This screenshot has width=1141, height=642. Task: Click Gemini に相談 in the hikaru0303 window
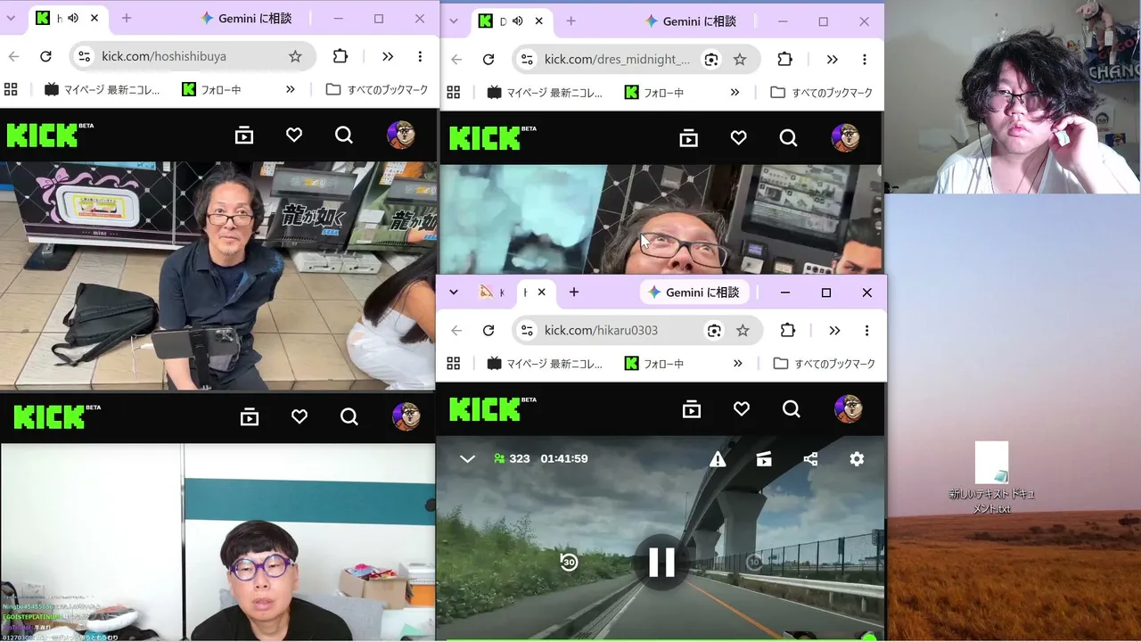coord(694,292)
